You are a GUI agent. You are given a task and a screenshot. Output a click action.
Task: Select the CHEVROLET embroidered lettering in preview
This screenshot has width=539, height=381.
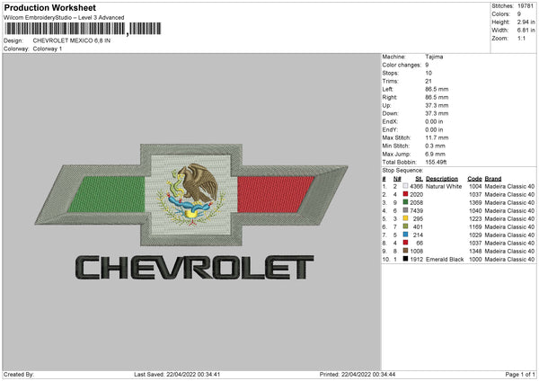point(194,267)
